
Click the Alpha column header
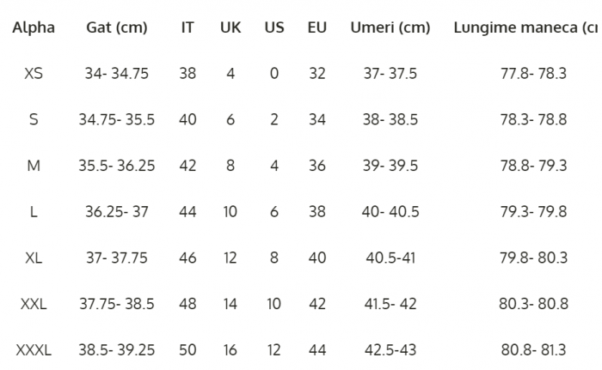coord(34,27)
